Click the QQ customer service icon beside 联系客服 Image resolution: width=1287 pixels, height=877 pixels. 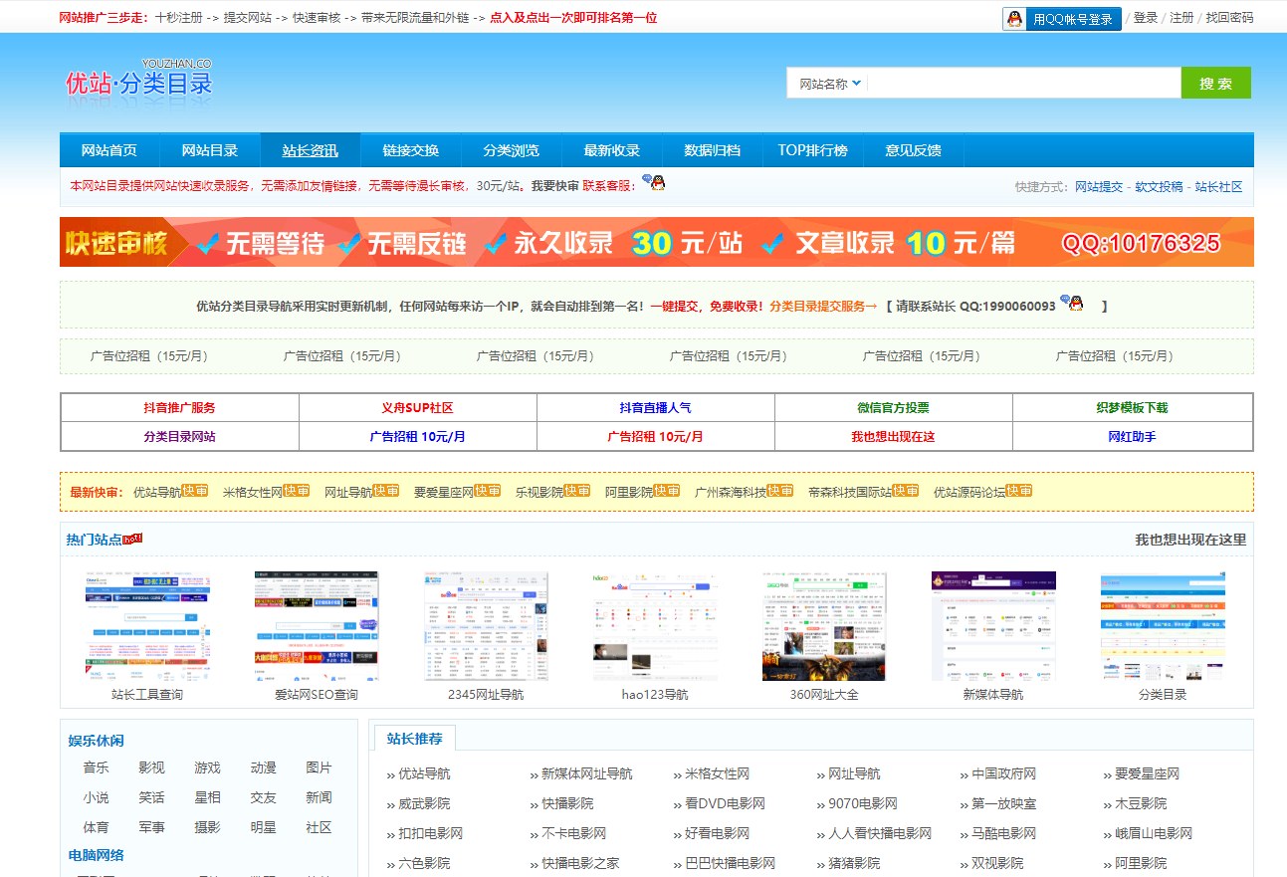tap(653, 183)
